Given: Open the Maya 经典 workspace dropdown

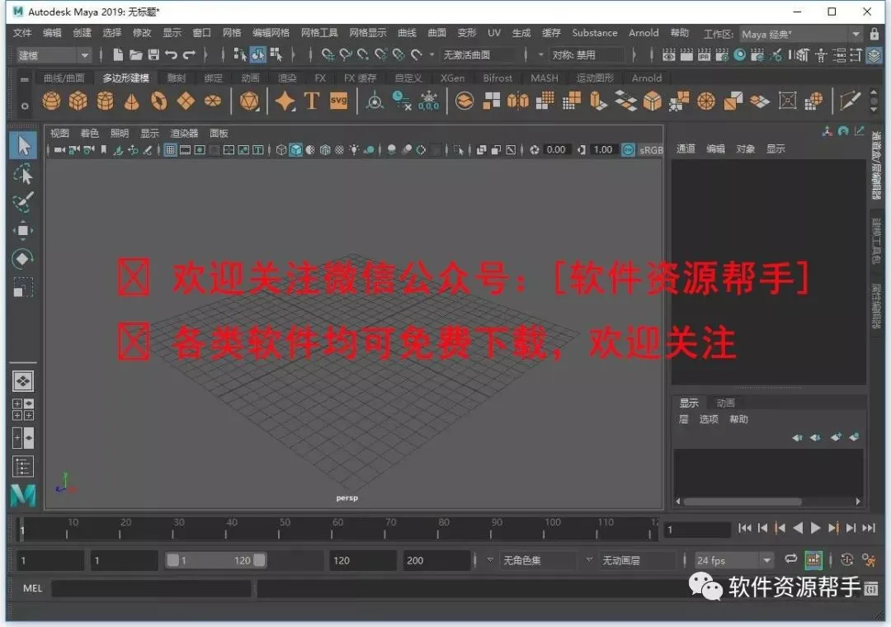Looking at the screenshot, I should point(800,34).
